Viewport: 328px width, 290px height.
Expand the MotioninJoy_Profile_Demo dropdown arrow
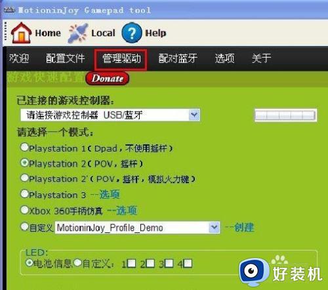pos(214,228)
